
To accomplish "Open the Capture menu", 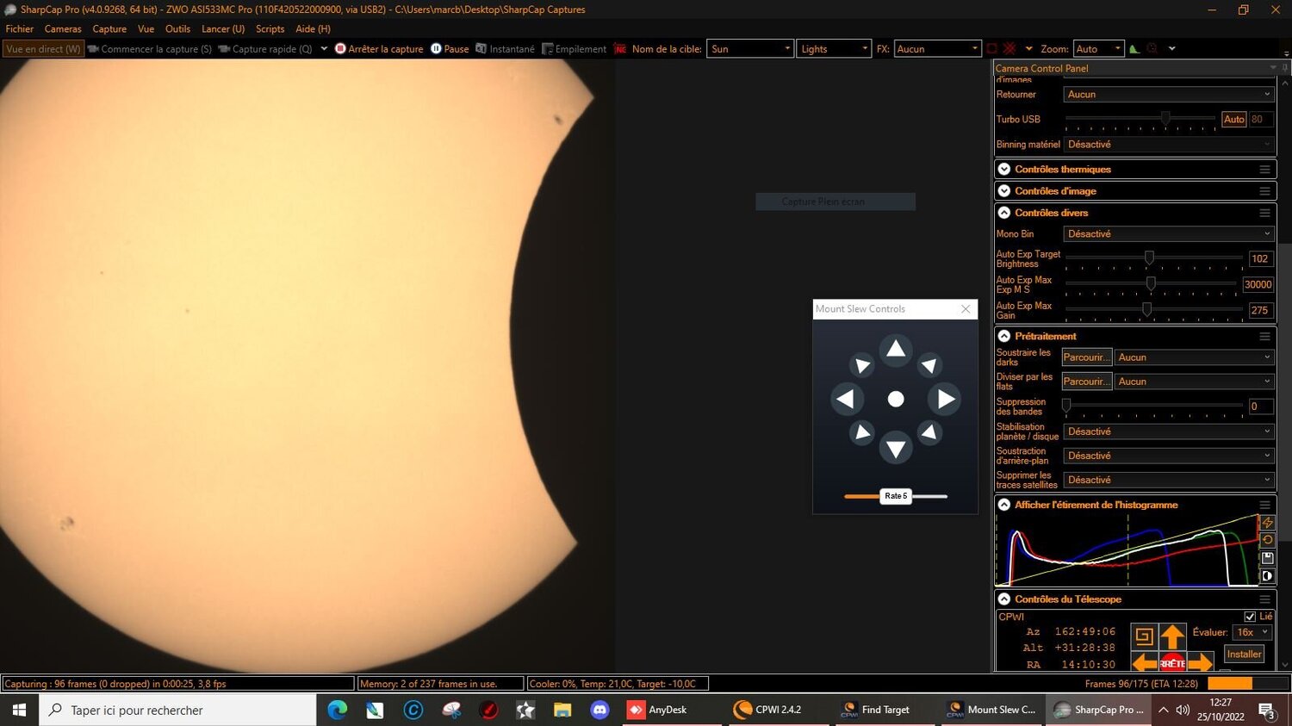I will pos(109,28).
